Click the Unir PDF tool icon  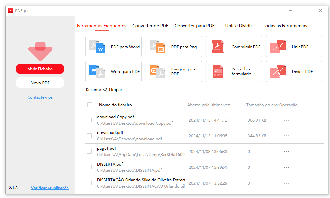click(x=278, y=47)
